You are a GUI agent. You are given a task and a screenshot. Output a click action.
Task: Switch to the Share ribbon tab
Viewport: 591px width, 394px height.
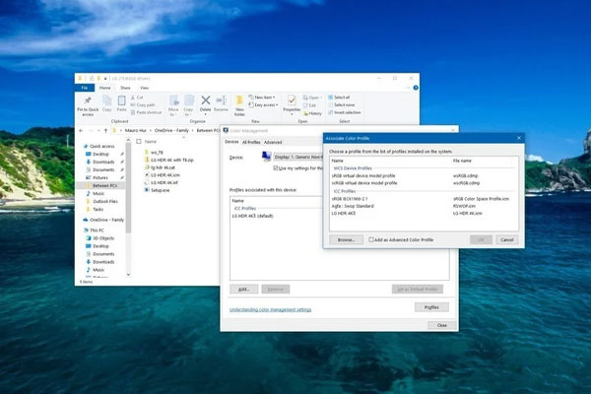(125, 88)
